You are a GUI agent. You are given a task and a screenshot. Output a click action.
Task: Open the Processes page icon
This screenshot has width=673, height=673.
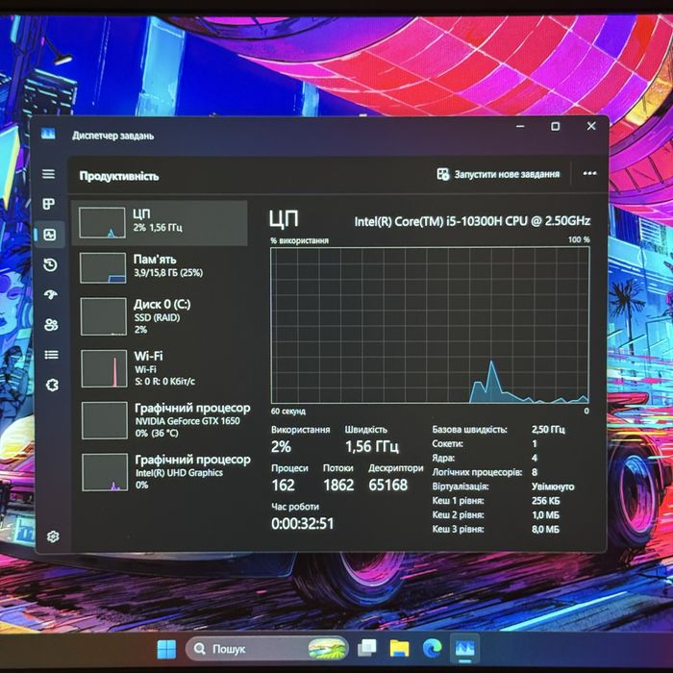pos(49,204)
